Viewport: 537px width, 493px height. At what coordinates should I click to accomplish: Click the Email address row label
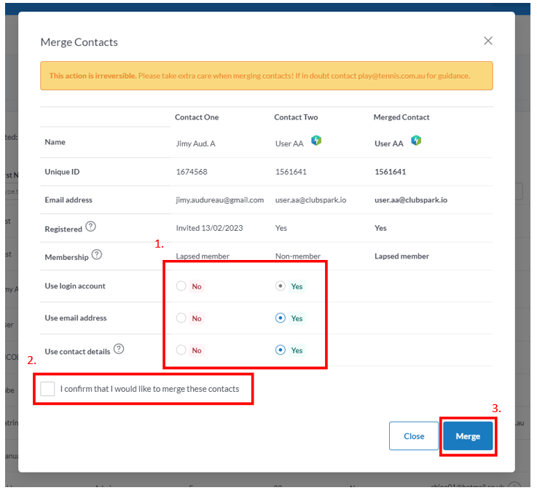click(68, 200)
